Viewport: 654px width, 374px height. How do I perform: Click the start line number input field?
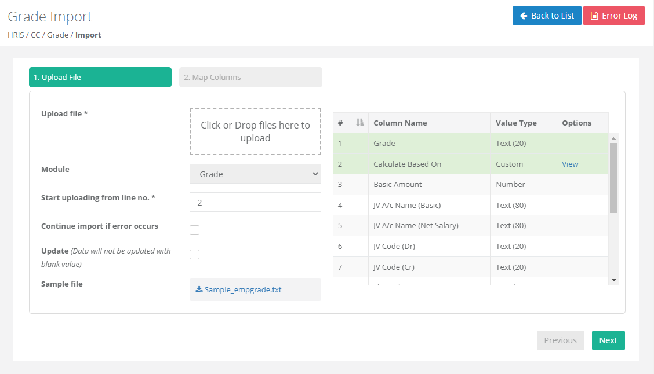[255, 202]
